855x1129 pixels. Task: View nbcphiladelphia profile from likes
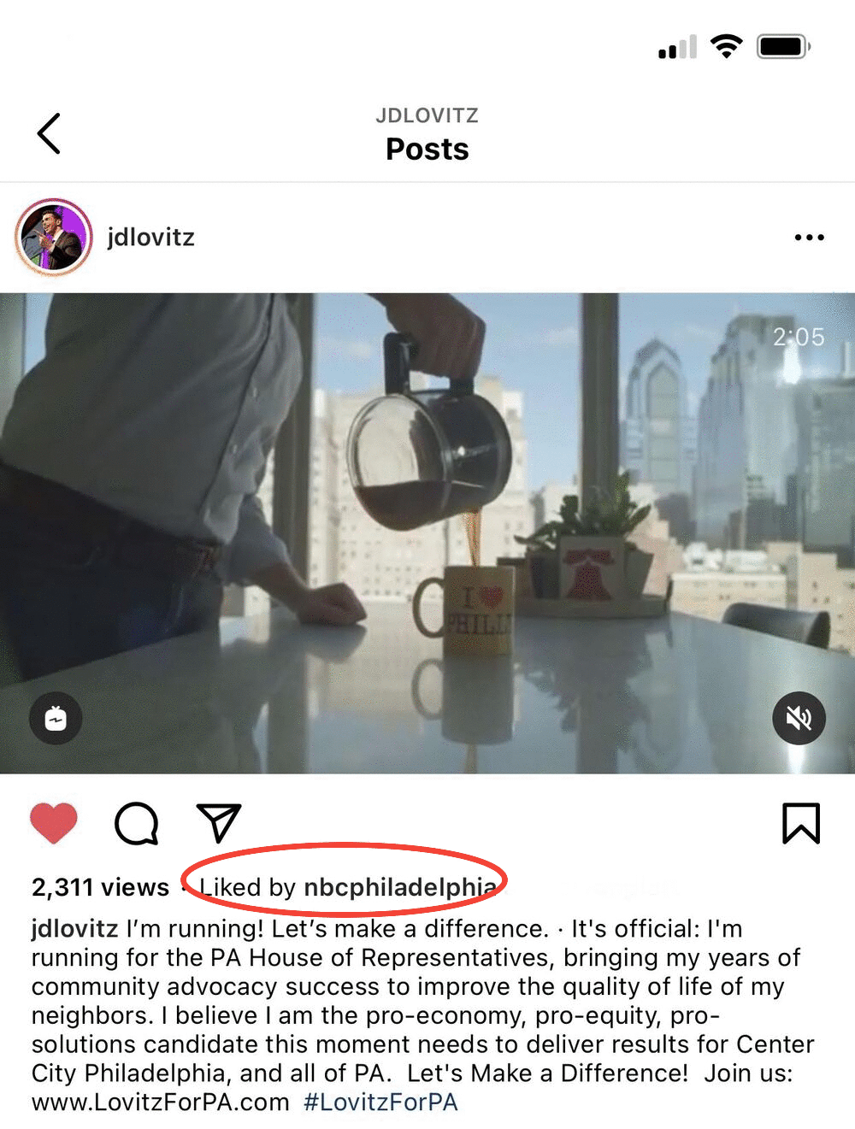400,887
